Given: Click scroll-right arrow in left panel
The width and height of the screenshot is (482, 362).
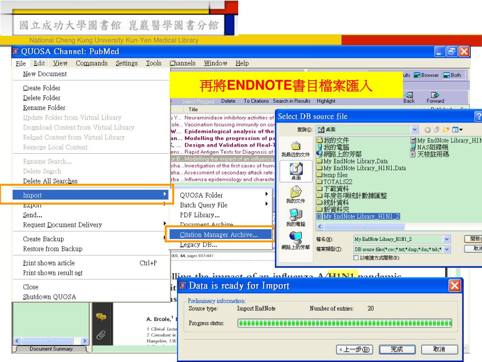Looking at the screenshot, I should click(84, 341).
